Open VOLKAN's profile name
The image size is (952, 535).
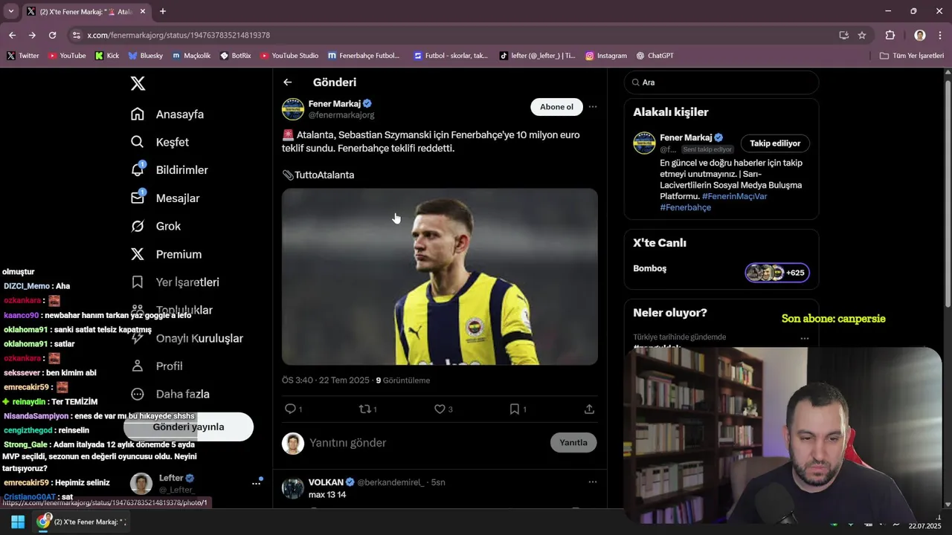click(x=326, y=482)
